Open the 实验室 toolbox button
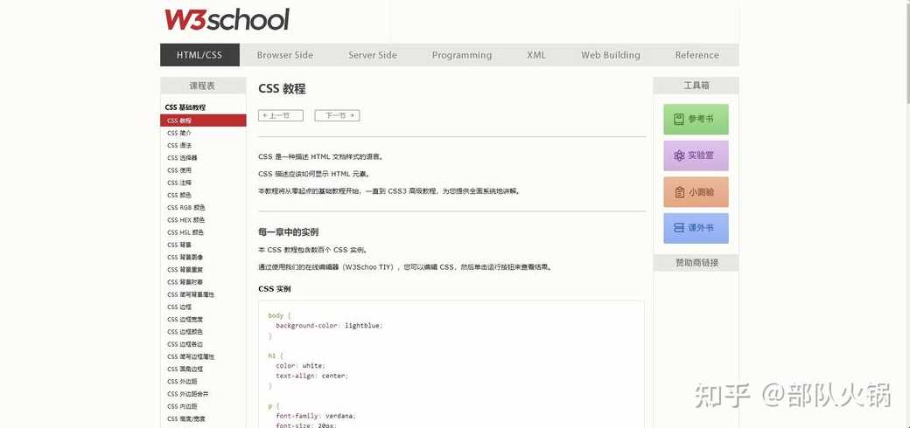 point(696,155)
